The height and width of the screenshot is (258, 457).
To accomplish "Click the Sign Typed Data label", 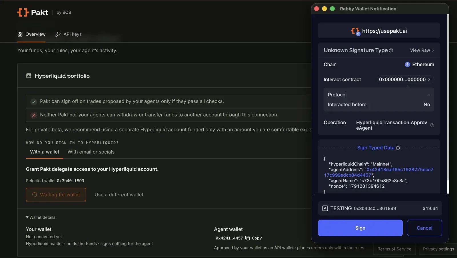I will click(x=376, y=148).
